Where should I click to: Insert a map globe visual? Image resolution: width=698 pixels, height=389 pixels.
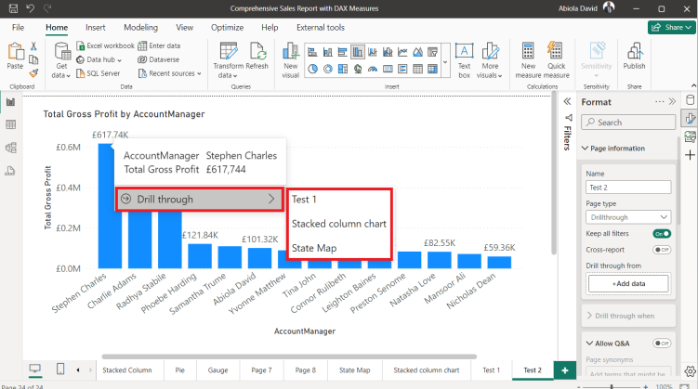point(358,69)
